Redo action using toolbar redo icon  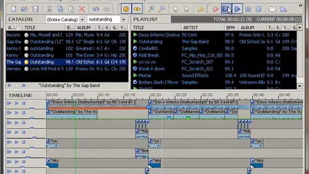pyautogui.click(x=106, y=9)
